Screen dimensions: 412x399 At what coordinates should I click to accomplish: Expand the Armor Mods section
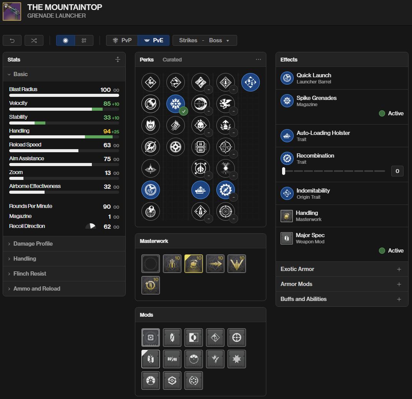342,284
